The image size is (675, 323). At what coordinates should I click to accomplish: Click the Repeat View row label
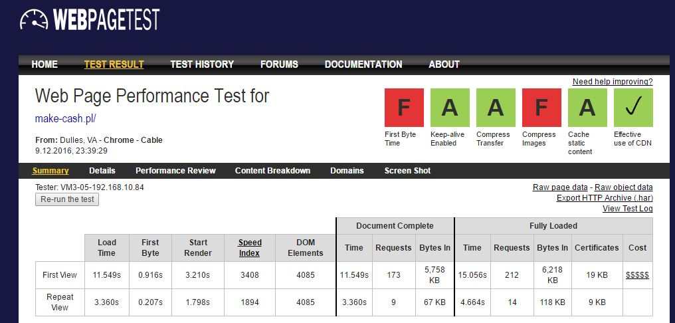[60, 302]
